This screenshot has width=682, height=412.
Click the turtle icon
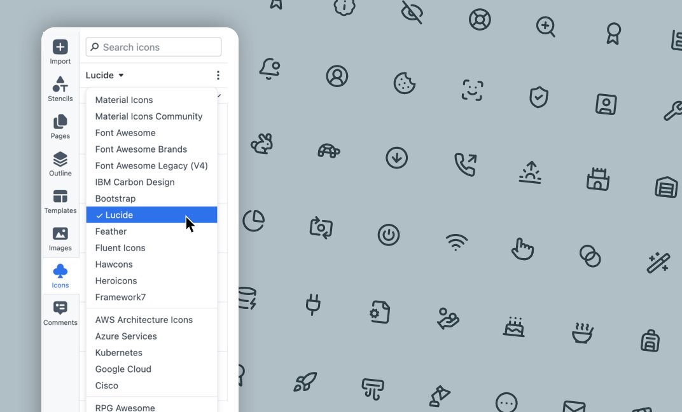(x=329, y=151)
